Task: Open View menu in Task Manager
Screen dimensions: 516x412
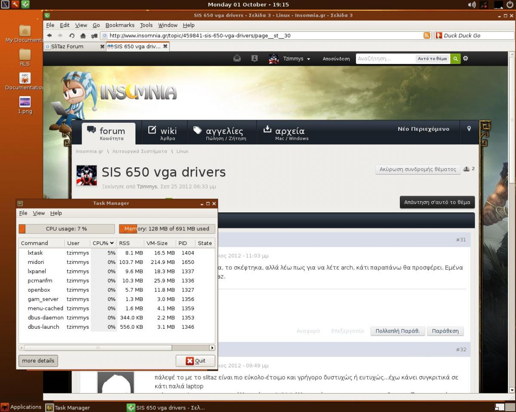Action: tap(39, 213)
